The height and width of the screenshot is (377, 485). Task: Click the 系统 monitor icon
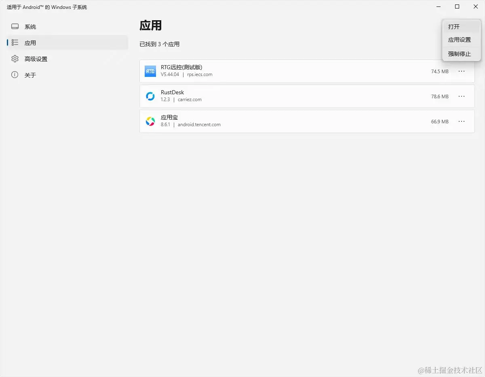[x=15, y=27]
